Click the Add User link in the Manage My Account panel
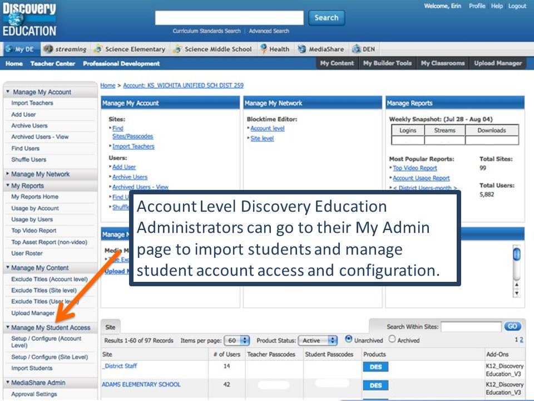This screenshot has width=534, height=401. point(124,167)
